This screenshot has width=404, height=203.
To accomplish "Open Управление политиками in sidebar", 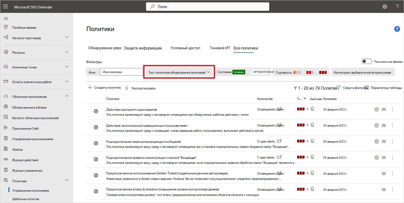I will tap(31, 191).
